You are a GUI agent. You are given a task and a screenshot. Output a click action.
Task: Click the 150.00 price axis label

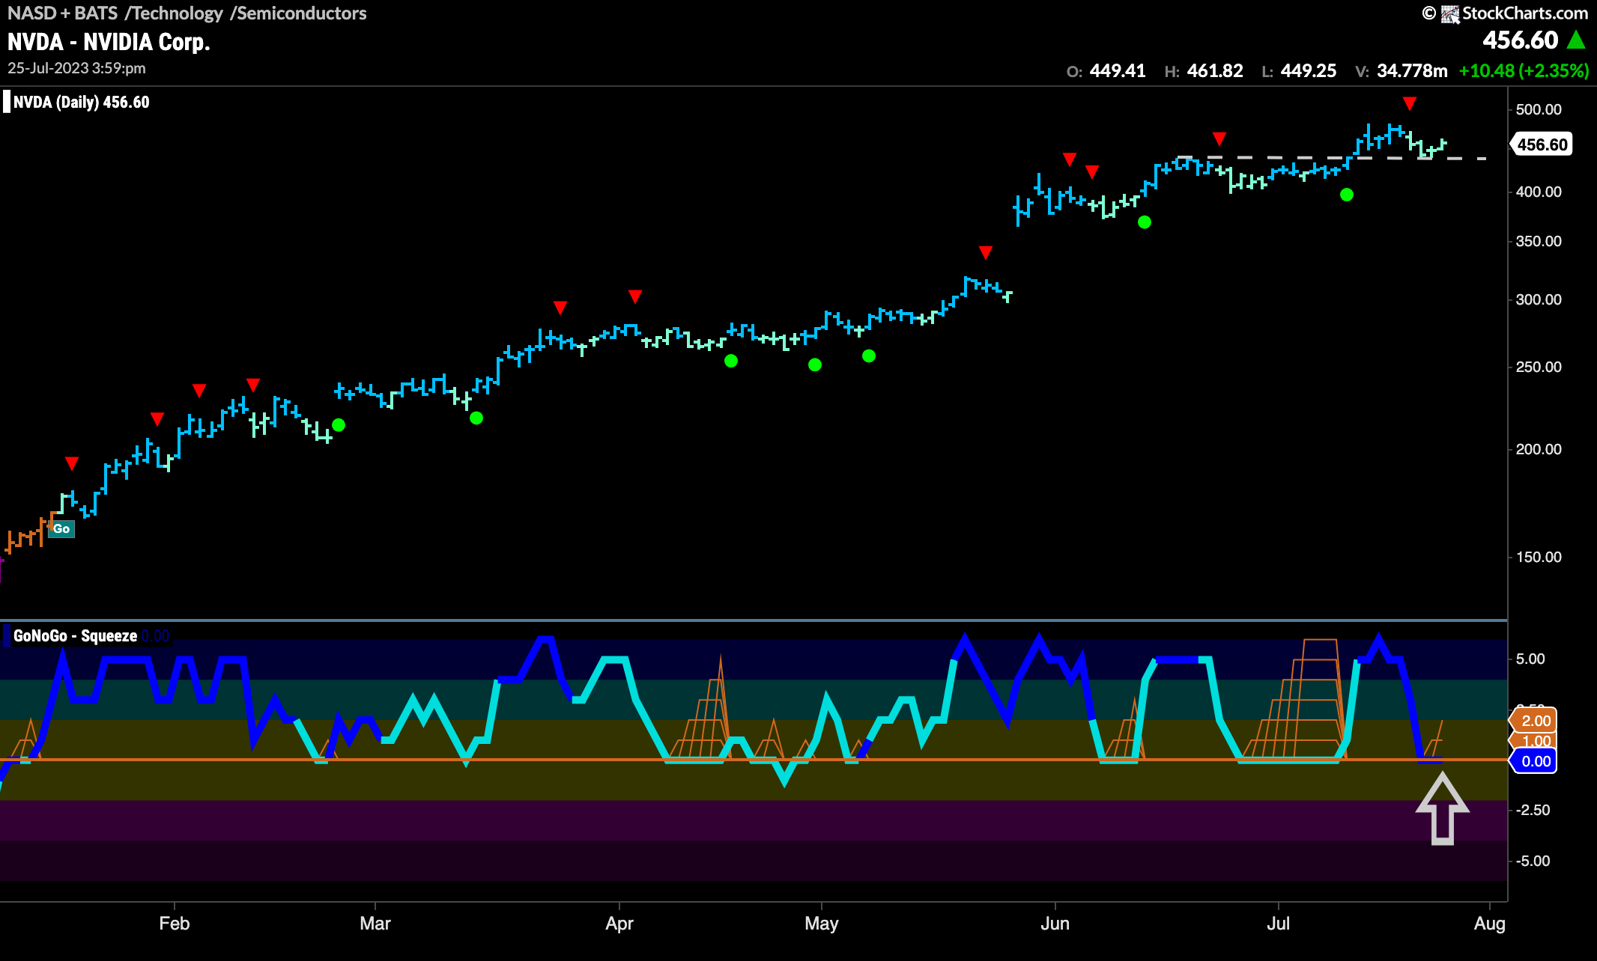1539,557
